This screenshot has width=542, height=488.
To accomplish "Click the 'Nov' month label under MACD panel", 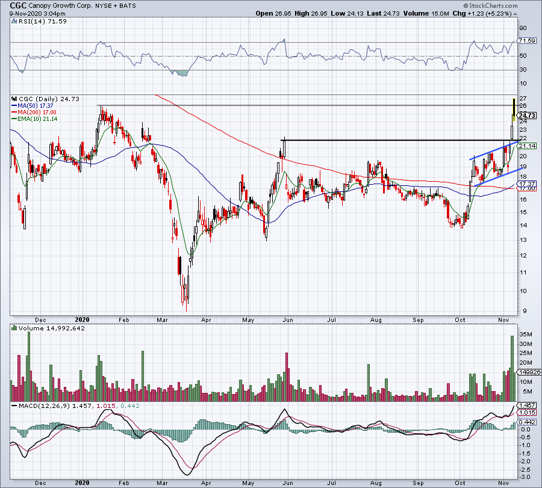I will (x=503, y=483).
